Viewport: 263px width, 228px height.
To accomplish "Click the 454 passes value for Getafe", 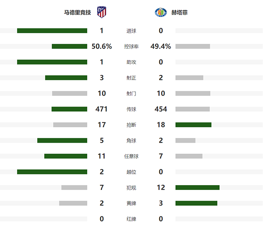I will pos(161,109).
